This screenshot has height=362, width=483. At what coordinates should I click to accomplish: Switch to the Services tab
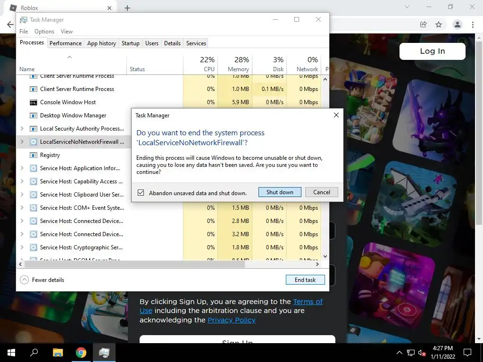(196, 43)
